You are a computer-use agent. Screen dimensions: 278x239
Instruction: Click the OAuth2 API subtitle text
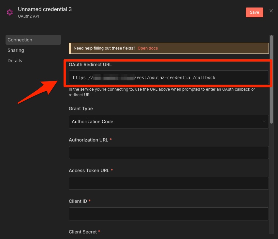click(28, 16)
